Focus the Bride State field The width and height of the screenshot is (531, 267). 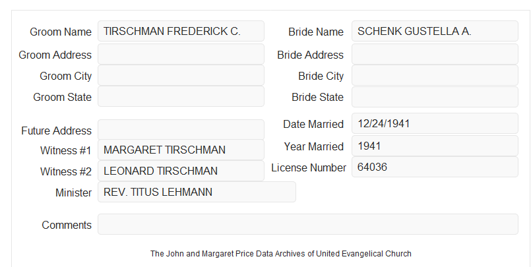click(x=435, y=97)
